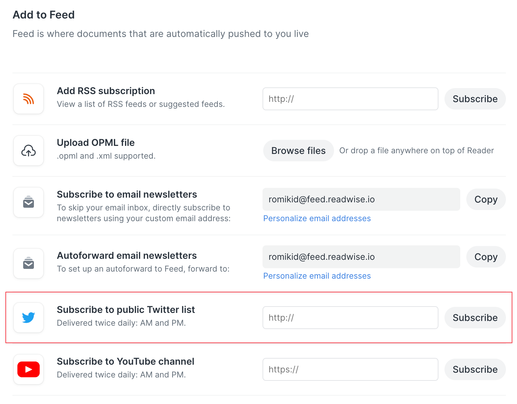Viewport: 517px width, 404px height.
Task: Copy the newsletter subscription email address
Action: coord(486,199)
